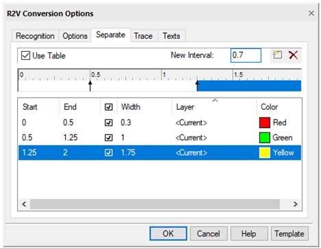Select the Separate tab
Viewport: 321px width, 249px height.
(x=111, y=35)
